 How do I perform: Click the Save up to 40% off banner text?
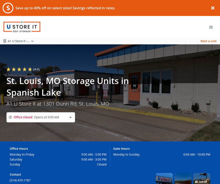(x=65, y=8)
